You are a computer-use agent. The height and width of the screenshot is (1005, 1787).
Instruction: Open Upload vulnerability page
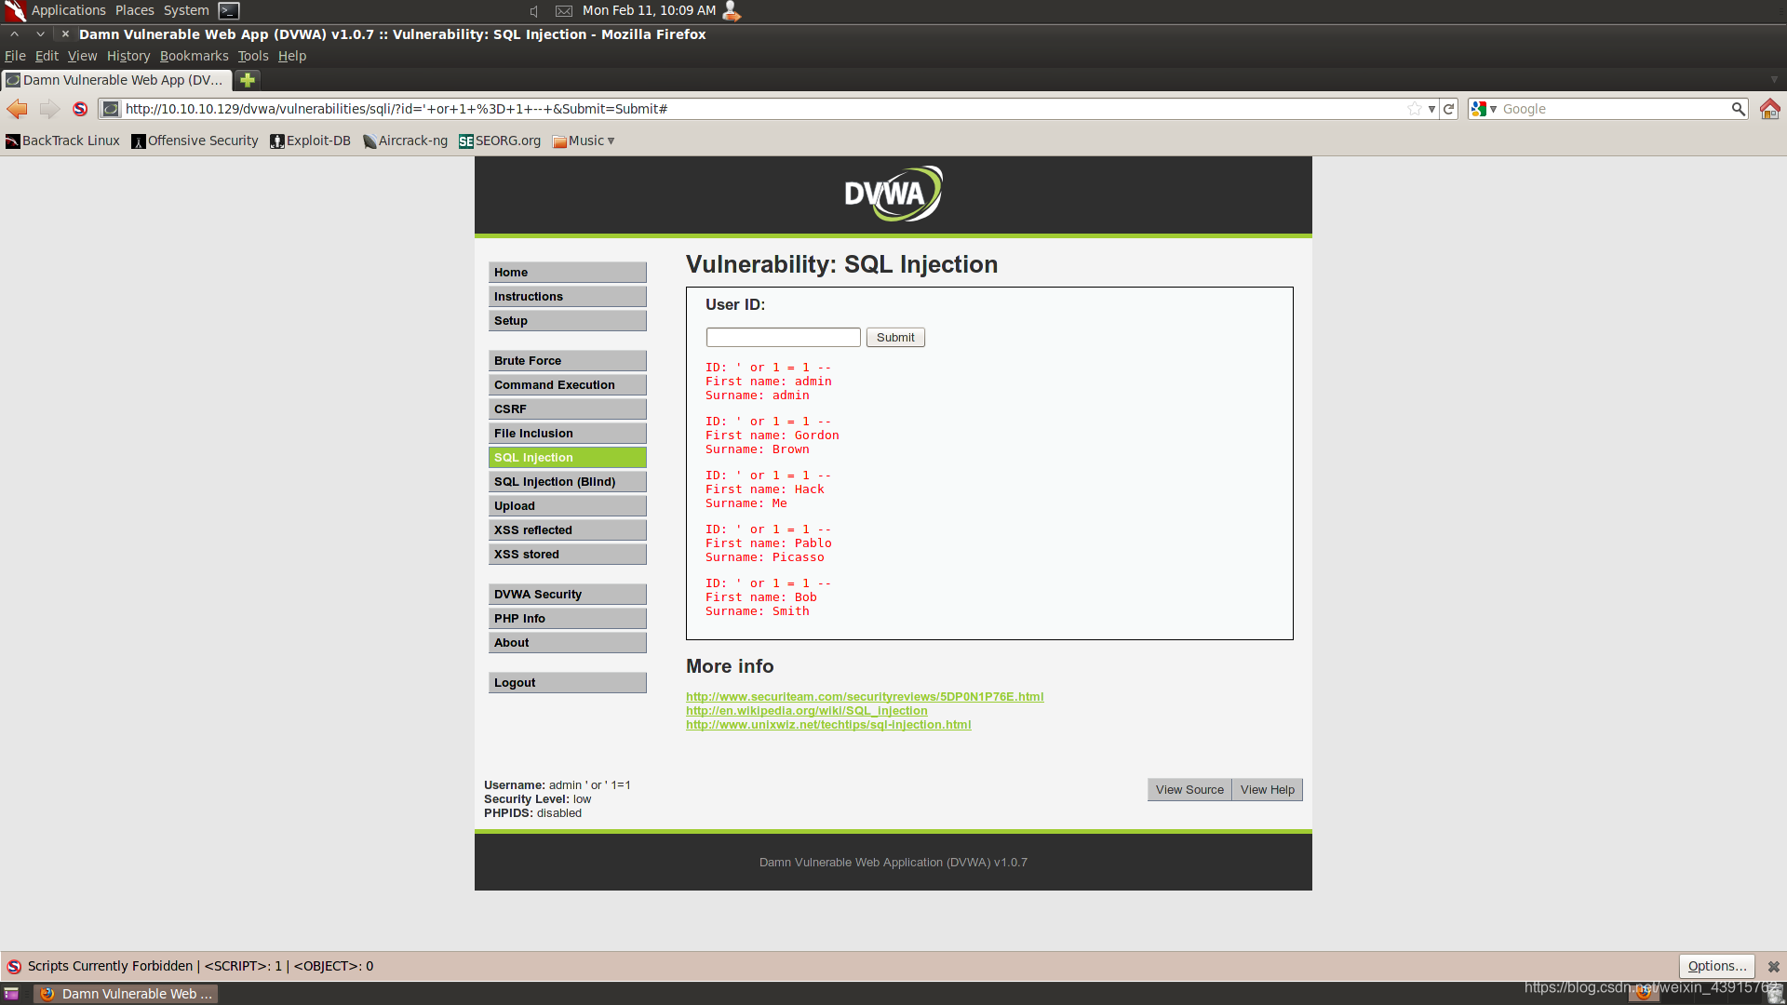568,506
